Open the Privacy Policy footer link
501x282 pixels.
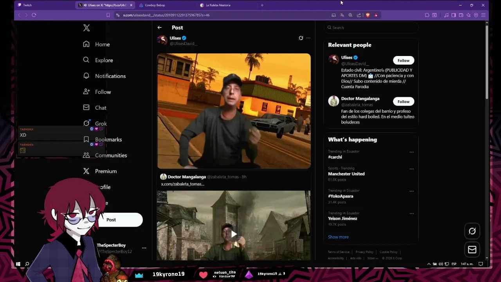(x=364, y=252)
